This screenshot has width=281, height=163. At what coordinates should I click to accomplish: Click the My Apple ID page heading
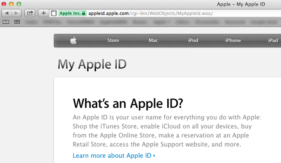(92, 65)
